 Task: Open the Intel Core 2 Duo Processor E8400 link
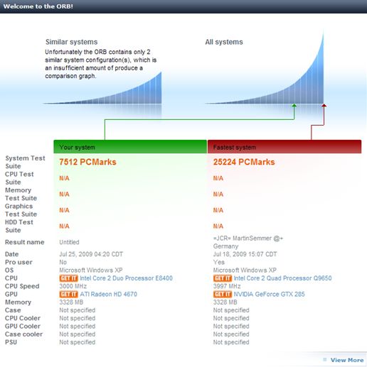coord(126,278)
